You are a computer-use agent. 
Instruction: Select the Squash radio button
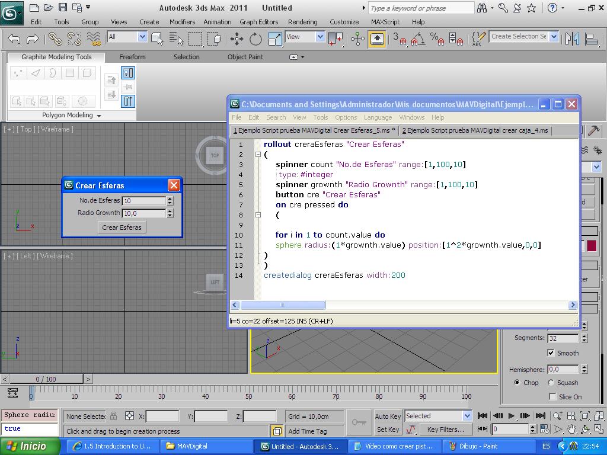[551, 383]
